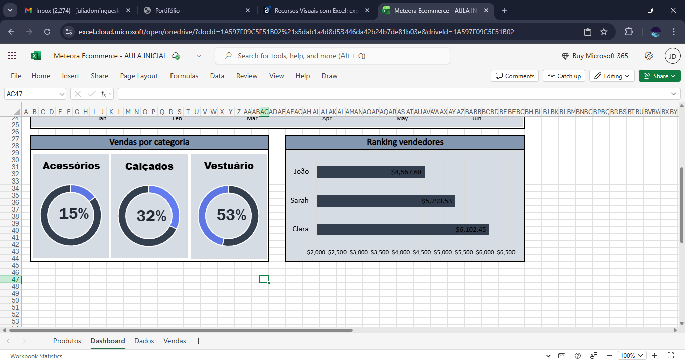Click the help question icon in status bar
Image resolution: width=685 pixels, height=361 pixels.
[578, 356]
